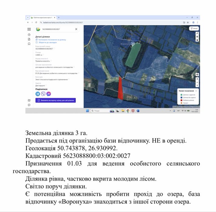Go forward in the browser

point(32,22)
